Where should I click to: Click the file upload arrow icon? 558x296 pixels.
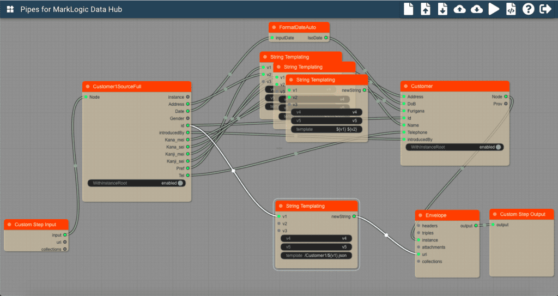click(x=426, y=9)
